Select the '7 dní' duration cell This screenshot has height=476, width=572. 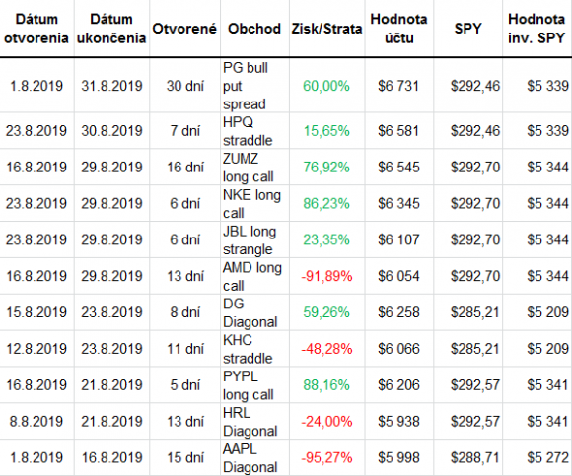click(184, 130)
